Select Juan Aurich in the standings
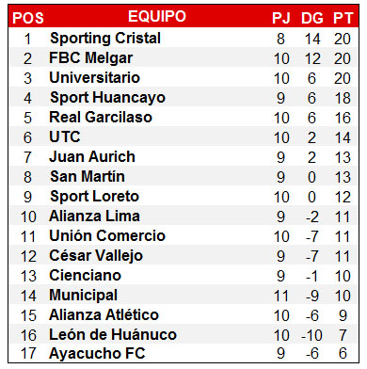The width and height of the screenshot is (367, 369). [x=92, y=156]
